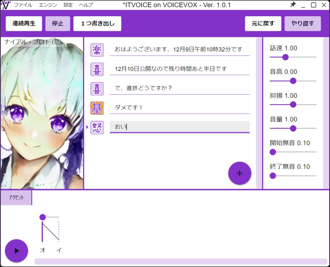Select the highlighted 基 emotion icon on ダメです line
The width and height of the screenshot is (330, 267).
click(x=97, y=108)
